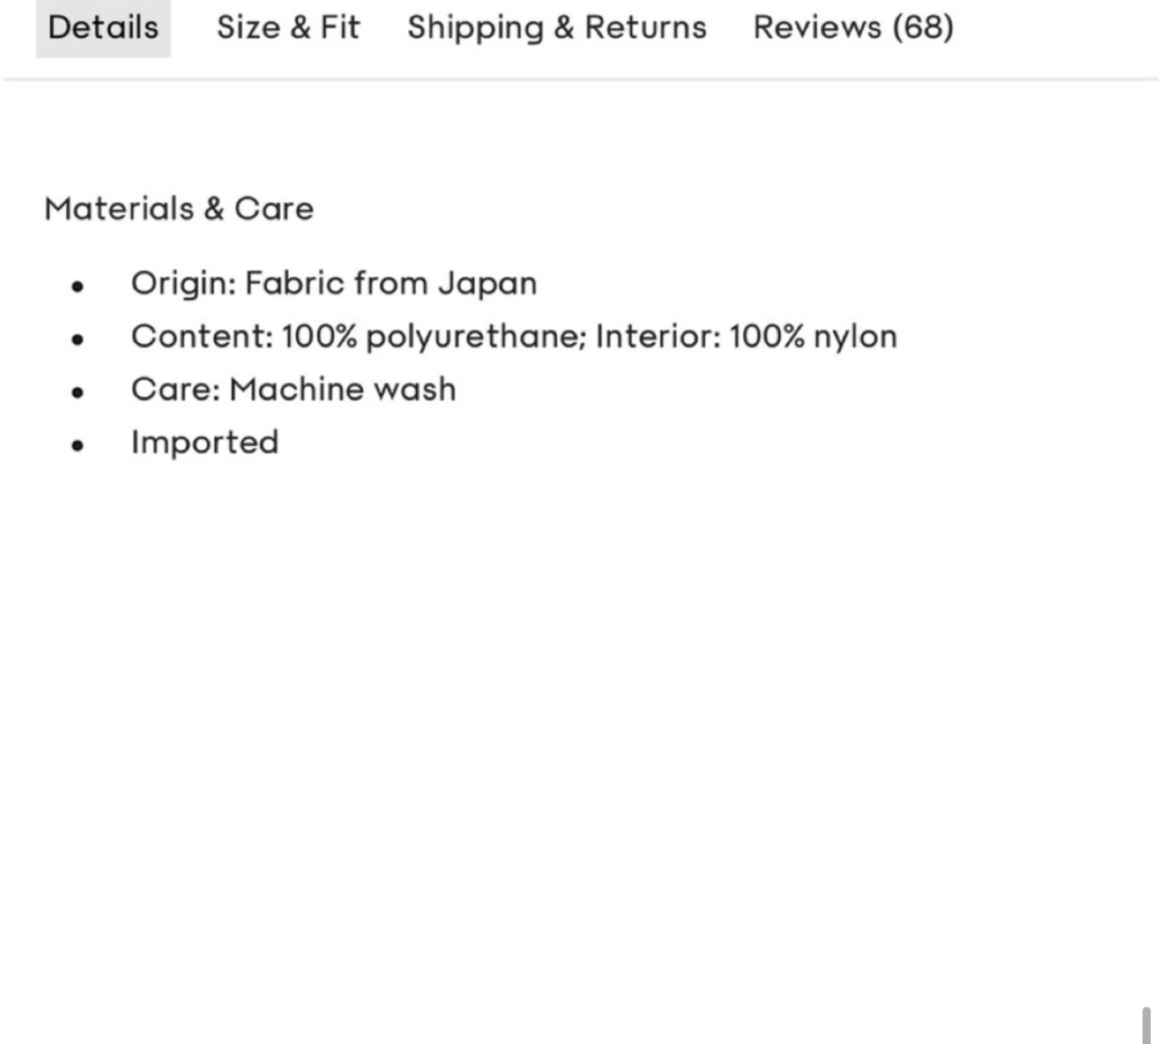1159x1044 pixels.
Task: Open the Shipping & Returns tab
Action: [557, 27]
